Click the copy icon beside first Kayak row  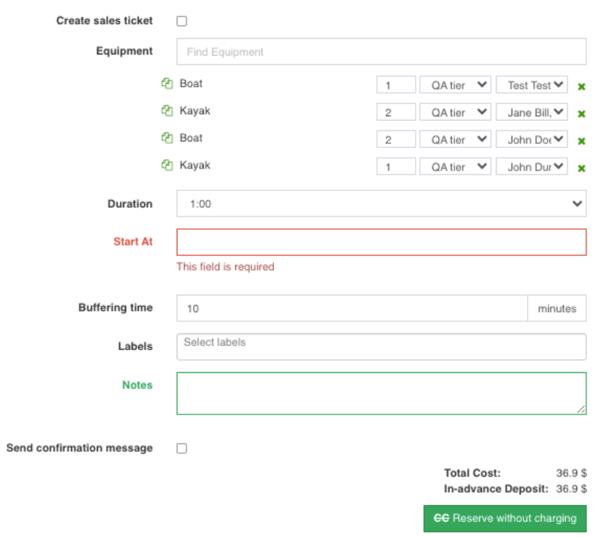(x=167, y=111)
